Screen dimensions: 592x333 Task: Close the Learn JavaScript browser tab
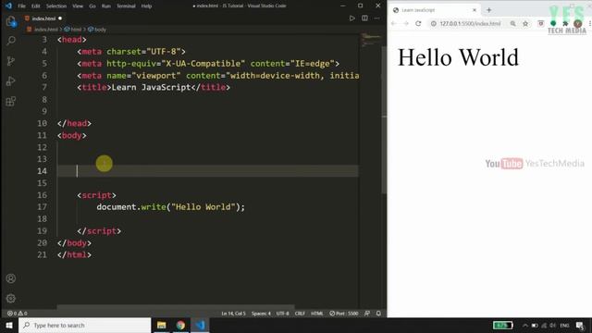pyautogui.click(x=475, y=10)
